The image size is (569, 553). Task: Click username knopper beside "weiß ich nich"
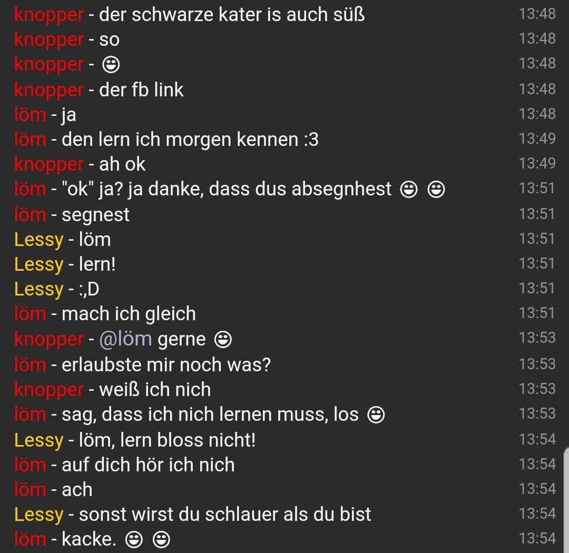pos(49,390)
